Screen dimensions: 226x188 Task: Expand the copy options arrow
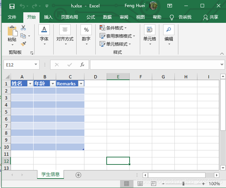tap(29, 36)
